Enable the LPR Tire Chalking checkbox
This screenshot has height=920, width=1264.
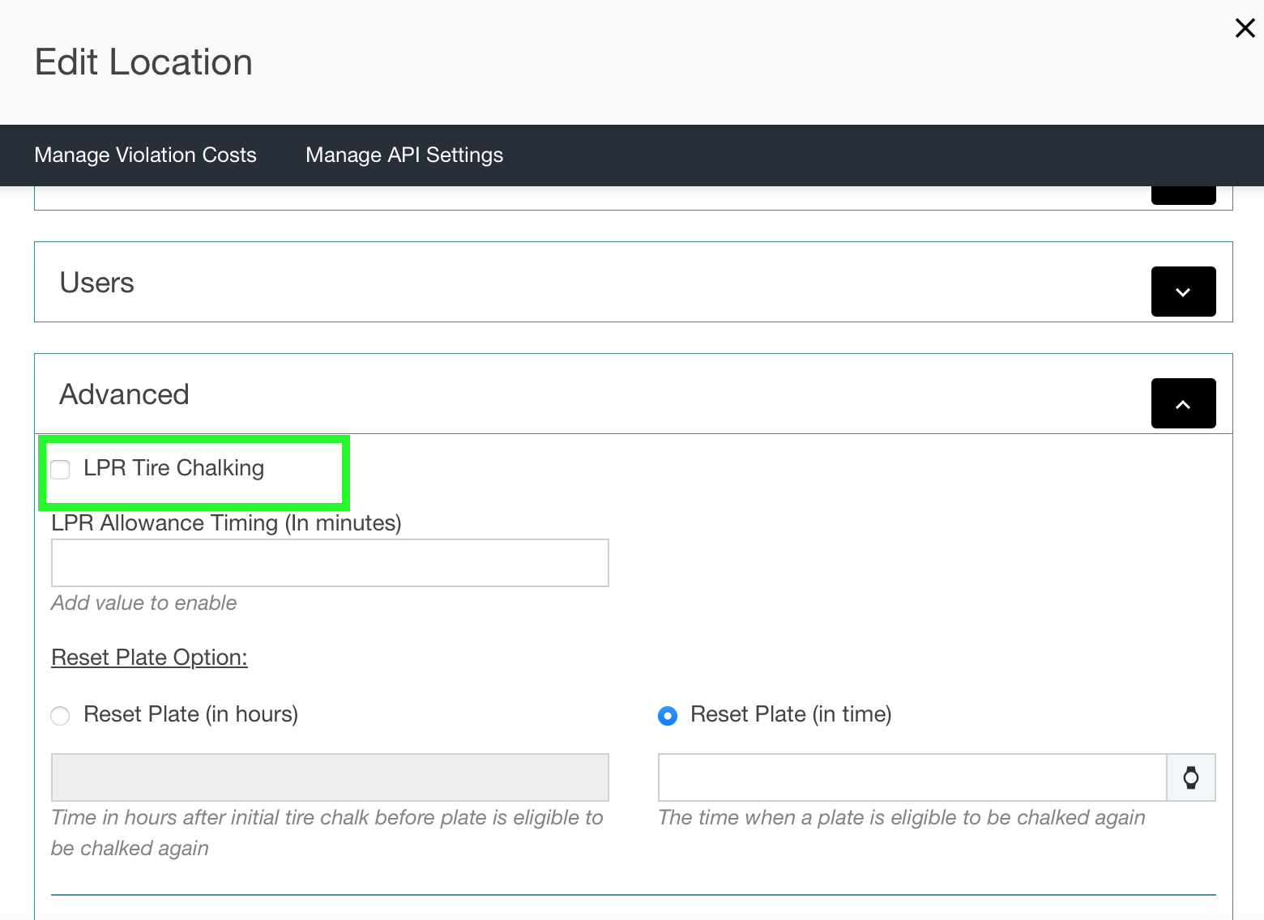click(60, 469)
